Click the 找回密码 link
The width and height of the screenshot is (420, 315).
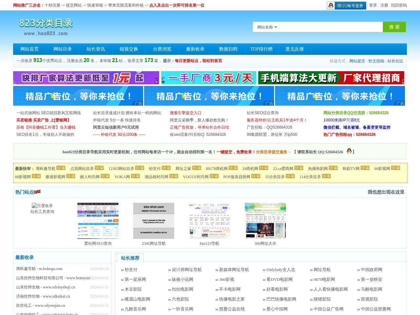[399, 5]
